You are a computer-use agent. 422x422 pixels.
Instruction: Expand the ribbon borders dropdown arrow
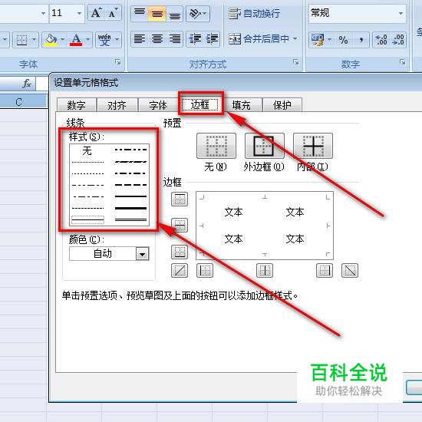point(34,41)
